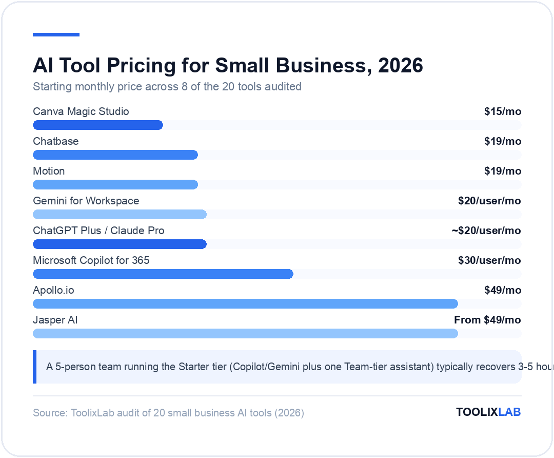Select the 'Canva Magic Studio' label
Screen dimensions: 554x458
(x=81, y=111)
